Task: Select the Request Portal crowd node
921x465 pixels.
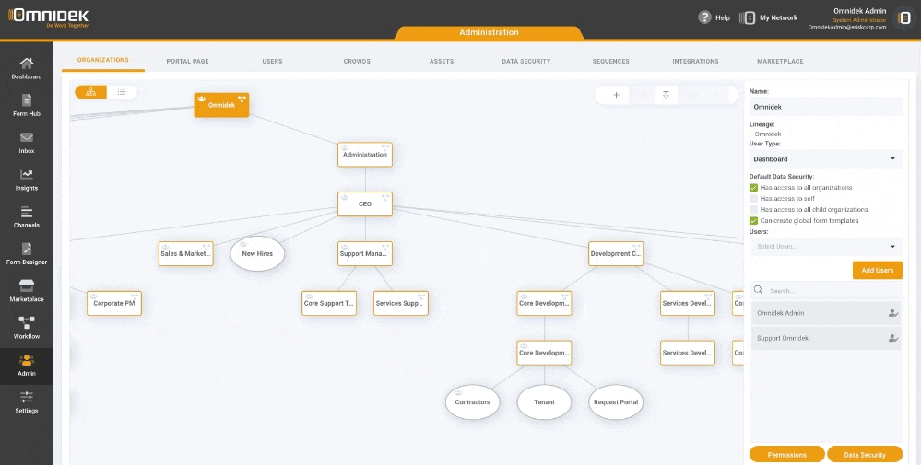Action: click(x=616, y=402)
